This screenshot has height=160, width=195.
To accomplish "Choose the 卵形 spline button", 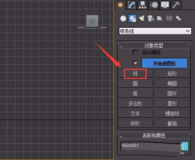I will point(136,123).
